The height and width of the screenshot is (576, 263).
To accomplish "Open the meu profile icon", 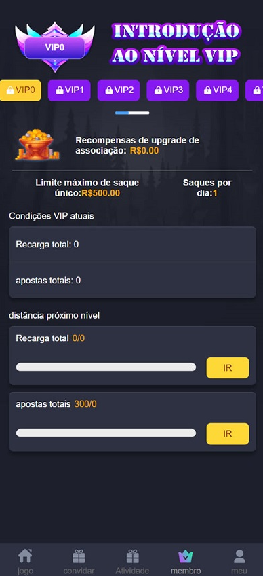I will click(x=239, y=556).
